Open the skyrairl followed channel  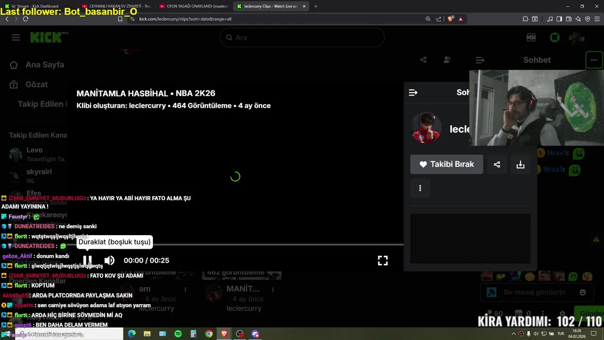coord(38,176)
